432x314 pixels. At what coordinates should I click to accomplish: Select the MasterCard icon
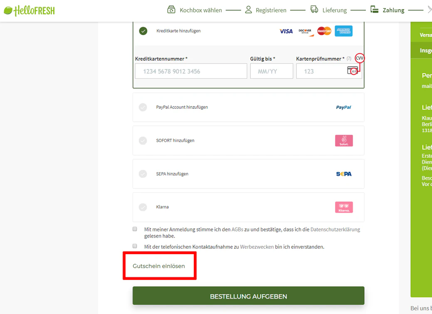[324, 31]
